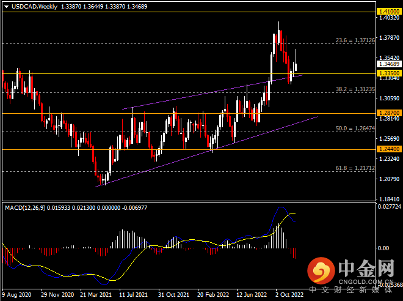Click the MACD 0.00 zero-level axis label
Screen dimensions: 403x301
point(383,248)
